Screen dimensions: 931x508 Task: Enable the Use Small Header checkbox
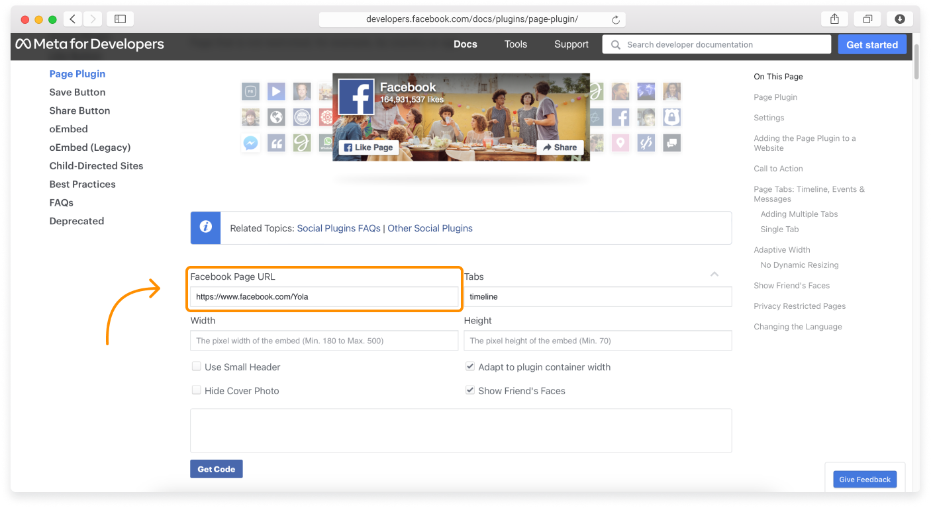click(197, 366)
